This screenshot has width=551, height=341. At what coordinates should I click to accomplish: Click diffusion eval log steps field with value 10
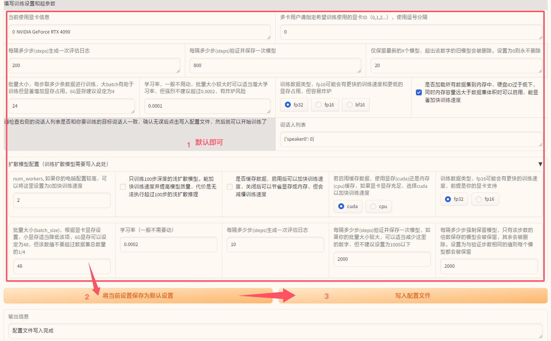tap(275, 245)
